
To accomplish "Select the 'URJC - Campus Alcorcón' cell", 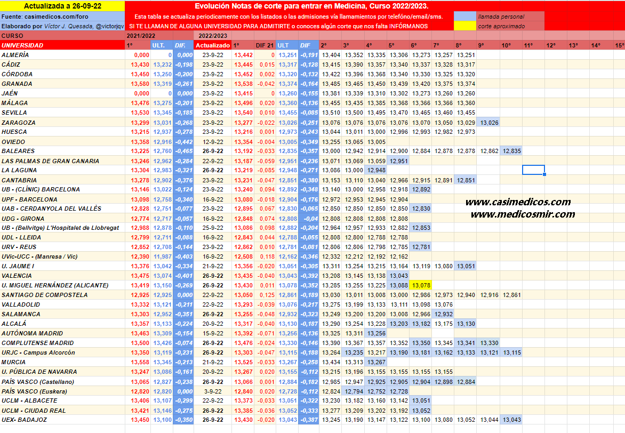I will point(62,352).
